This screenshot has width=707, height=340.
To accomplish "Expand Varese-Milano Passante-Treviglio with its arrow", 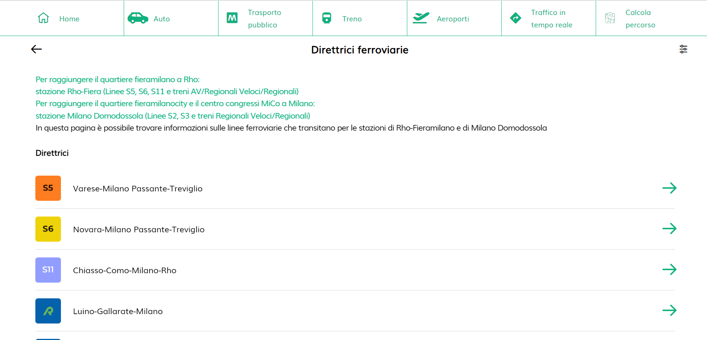I will (x=669, y=188).
